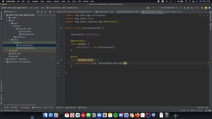The image size is (212, 119).
Task: Select Calculator class in project tree
Action: point(25,31)
